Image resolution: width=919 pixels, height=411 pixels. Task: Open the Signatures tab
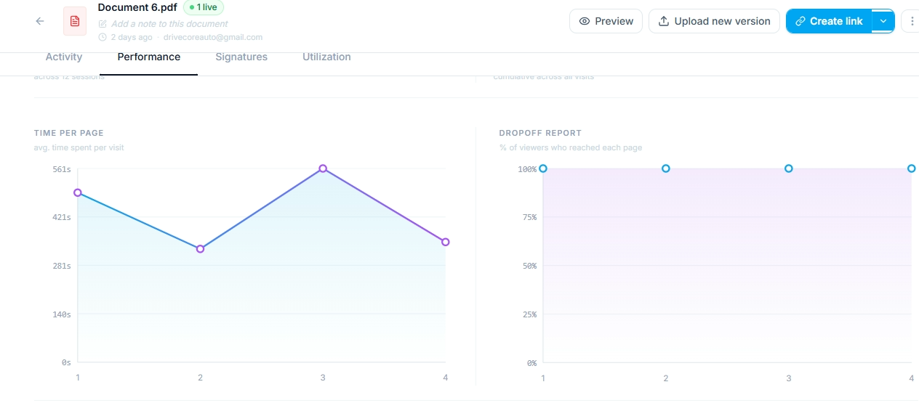pos(241,57)
